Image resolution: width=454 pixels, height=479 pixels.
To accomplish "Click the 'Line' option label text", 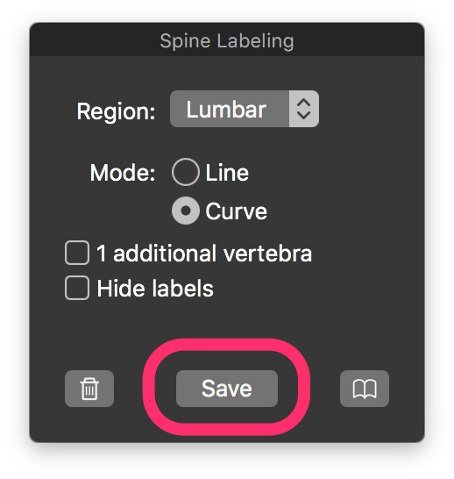I will [x=227, y=173].
